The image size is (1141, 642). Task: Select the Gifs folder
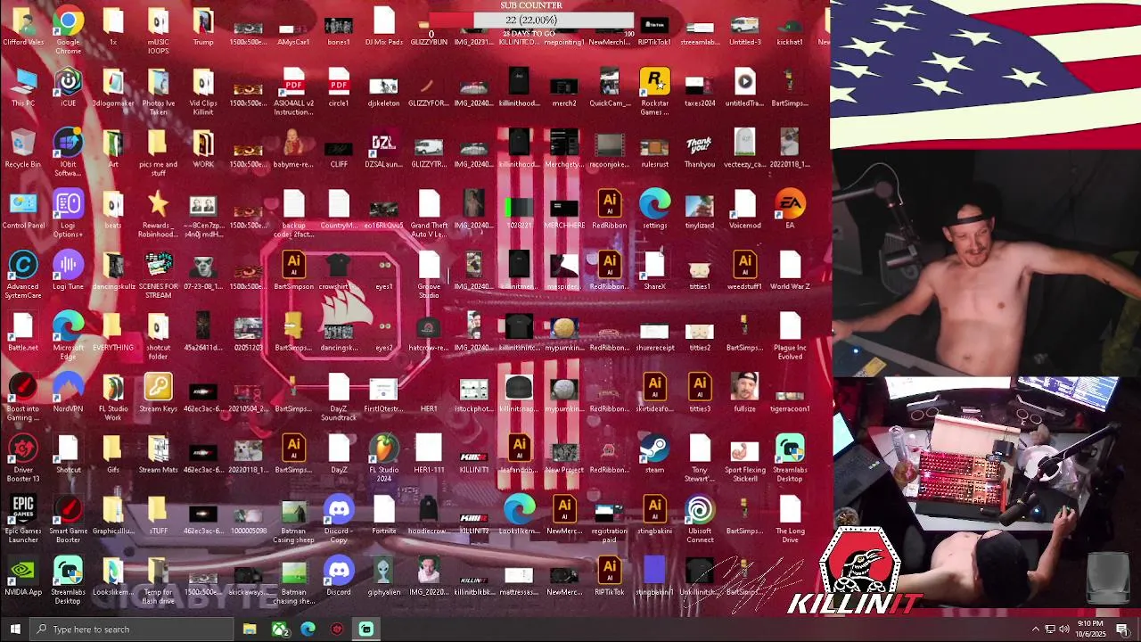112,449
